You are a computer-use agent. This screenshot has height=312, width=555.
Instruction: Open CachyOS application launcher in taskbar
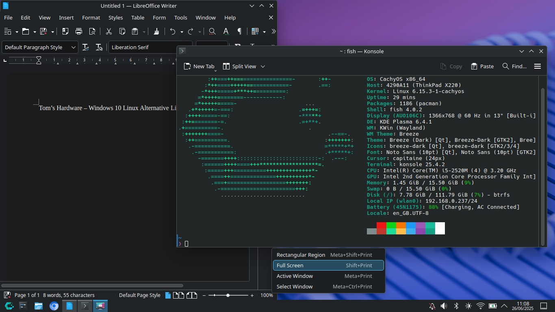[9, 306]
